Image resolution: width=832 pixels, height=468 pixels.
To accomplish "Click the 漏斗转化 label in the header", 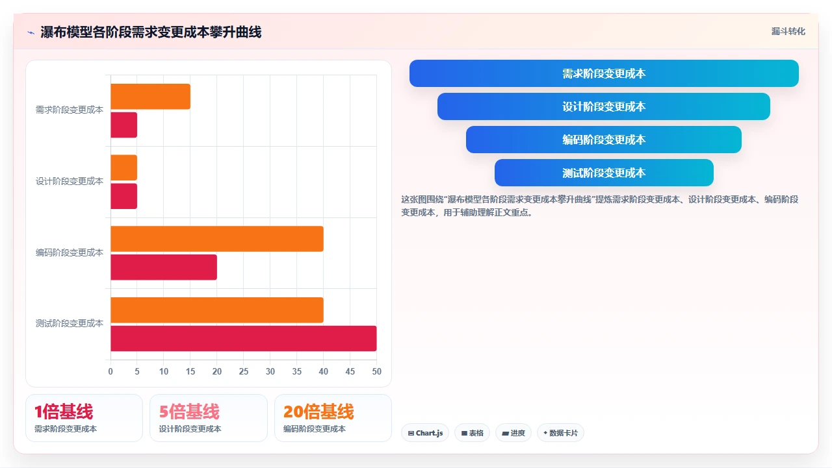I will pos(788,31).
